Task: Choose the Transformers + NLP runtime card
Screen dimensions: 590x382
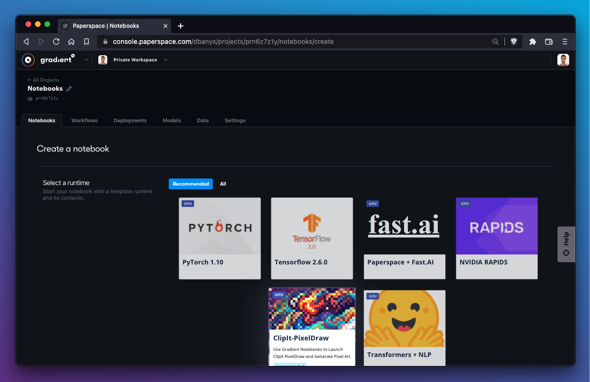Action: point(404,328)
